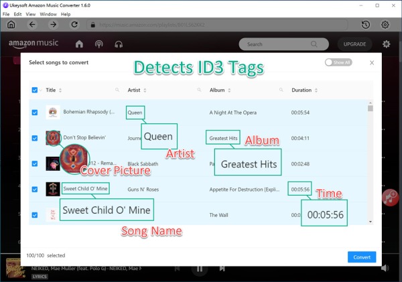Screen dimensions: 402x282
Task: Select the '00:04:11' duration cell
Action: [300, 138]
